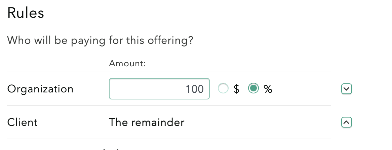This screenshot has height=150, width=392.
Task: Move Organization down with chevron icon
Action: pos(346,89)
